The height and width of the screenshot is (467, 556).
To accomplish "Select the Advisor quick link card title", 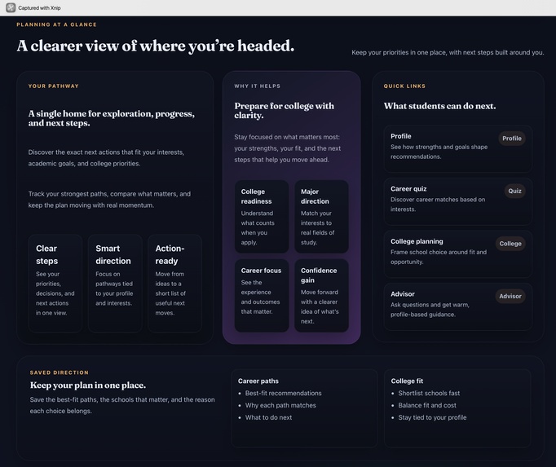I will click(x=403, y=294).
